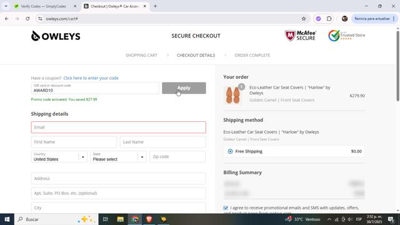The image size is (400, 225).
Task: Click the browser address bar URL
Action: point(62,19)
